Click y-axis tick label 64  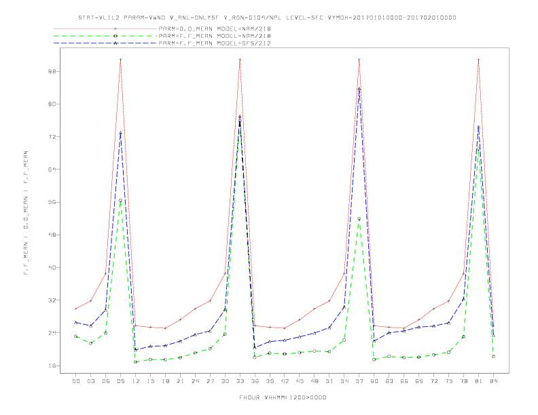tap(52, 170)
